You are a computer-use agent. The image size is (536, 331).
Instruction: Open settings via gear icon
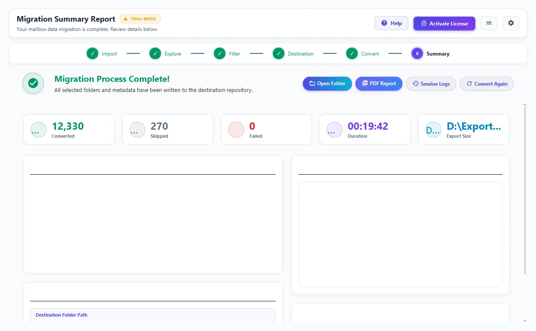click(x=511, y=23)
